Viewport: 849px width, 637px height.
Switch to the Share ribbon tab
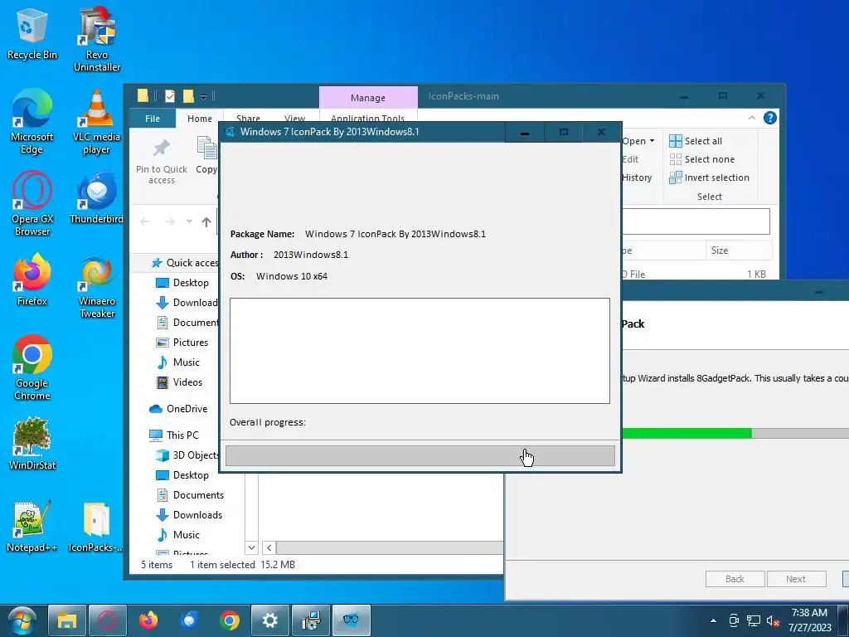[248, 118]
